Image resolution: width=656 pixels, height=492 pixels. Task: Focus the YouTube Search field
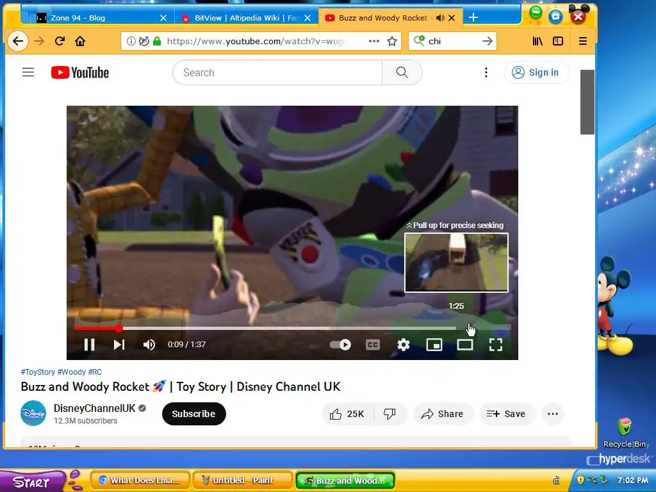pos(277,72)
